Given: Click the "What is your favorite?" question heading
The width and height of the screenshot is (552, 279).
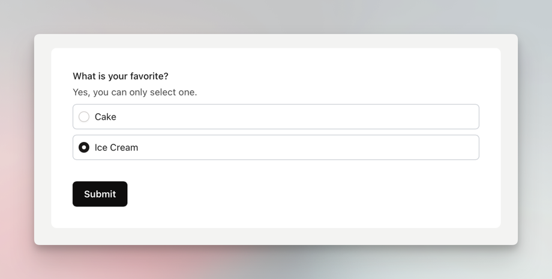Looking at the screenshot, I should coord(121,76).
